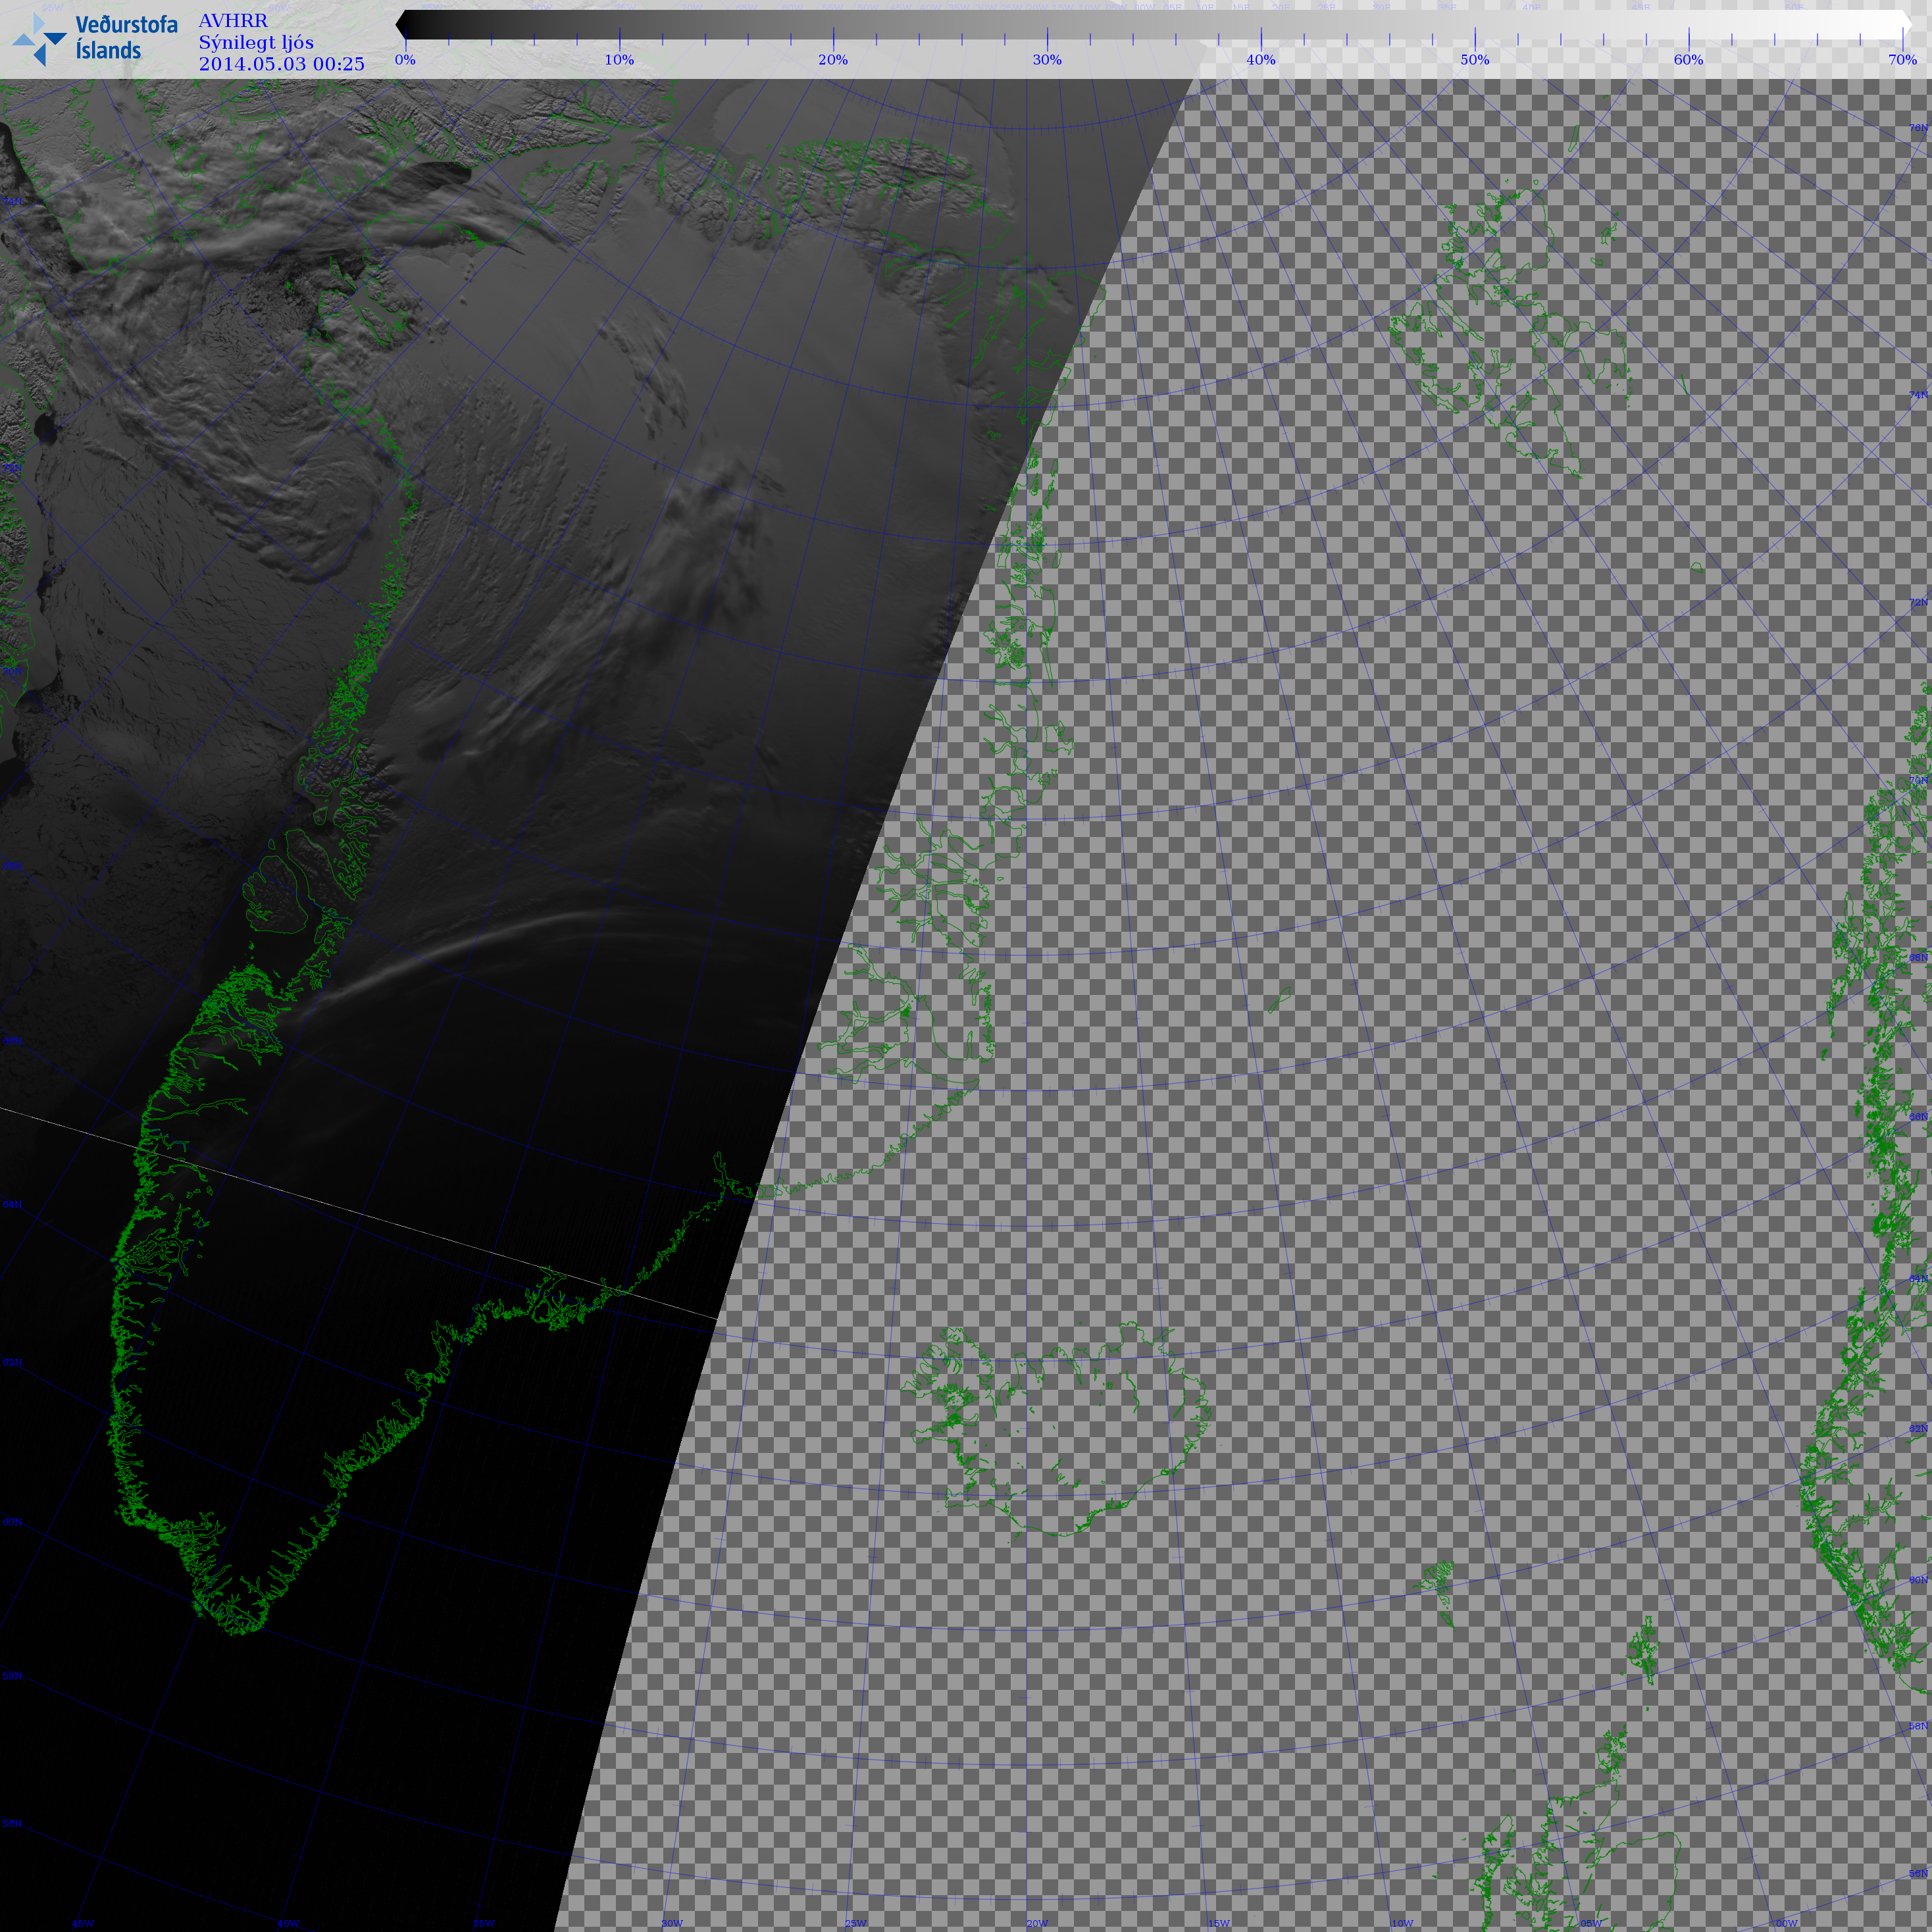Viewport: 1932px width, 1932px height.
Task: Click the Veðurstofa Íslands logo icon
Action: click(40, 38)
